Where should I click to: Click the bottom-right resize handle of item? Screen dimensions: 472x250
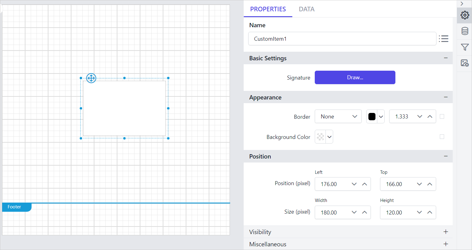(x=168, y=138)
